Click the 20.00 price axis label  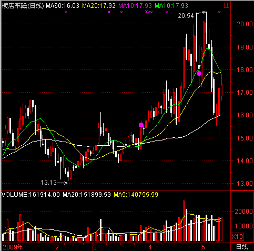(x=245, y=24)
